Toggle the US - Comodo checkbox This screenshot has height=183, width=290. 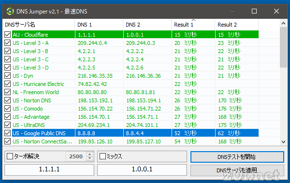click(7, 109)
